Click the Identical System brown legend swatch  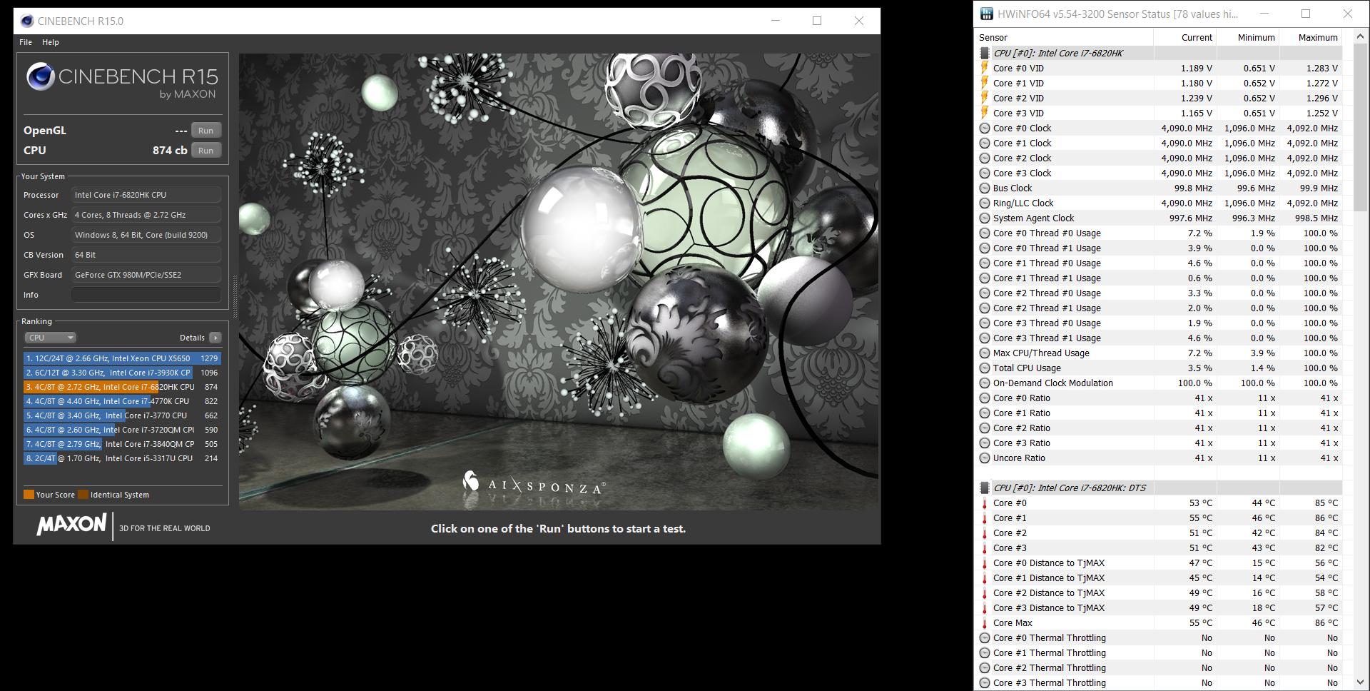[83, 495]
